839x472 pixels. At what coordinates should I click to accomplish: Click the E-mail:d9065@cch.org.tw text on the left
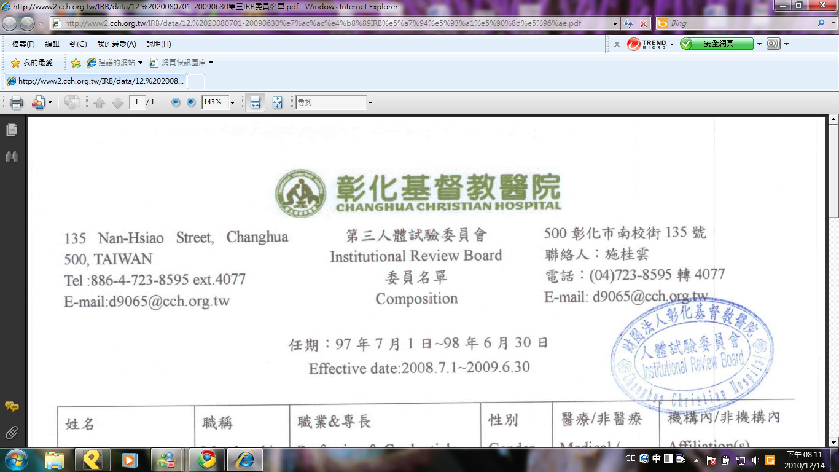[147, 302]
